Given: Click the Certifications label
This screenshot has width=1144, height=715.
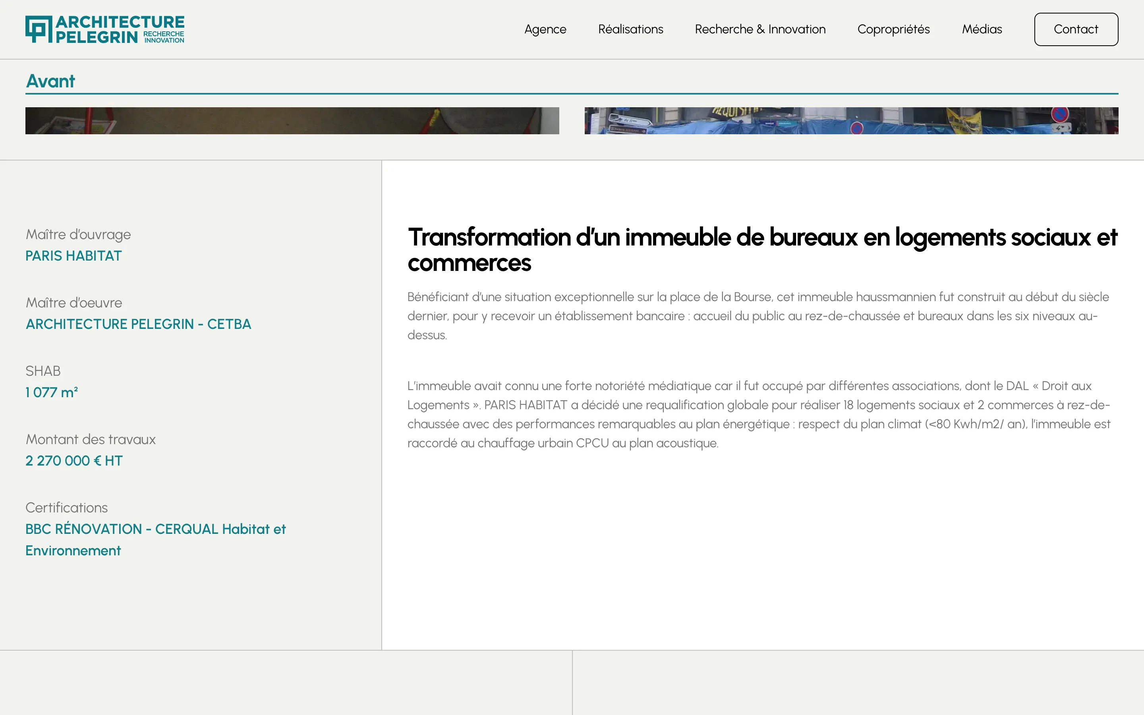Looking at the screenshot, I should pyautogui.click(x=67, y=507).
